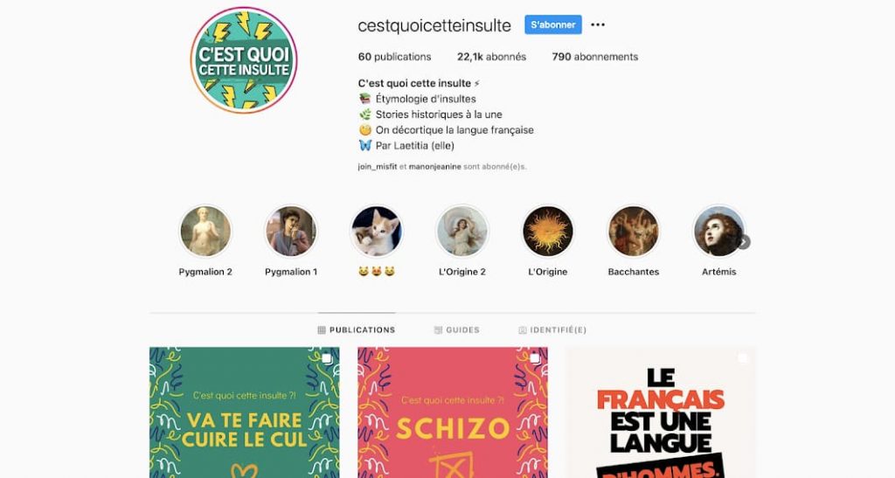Switch to the Identifié(e) tab

(x=552, y=329)
